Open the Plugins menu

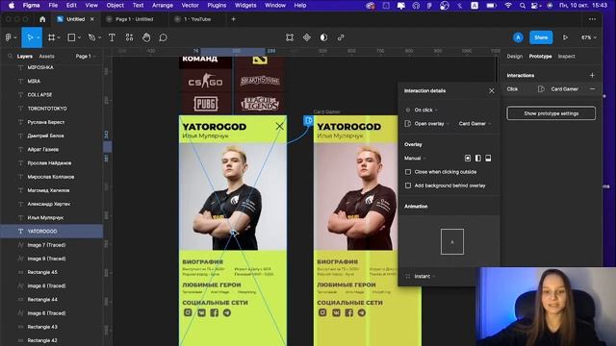click(x=217, y=5)
